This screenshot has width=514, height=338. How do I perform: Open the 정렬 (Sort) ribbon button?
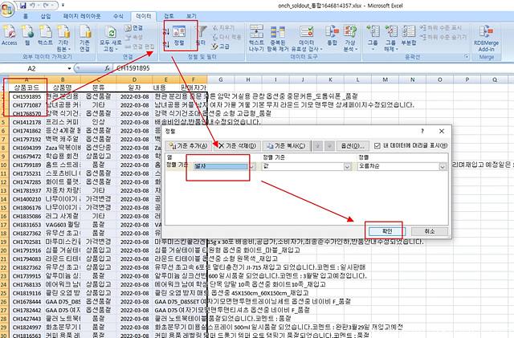click(179, 35)
